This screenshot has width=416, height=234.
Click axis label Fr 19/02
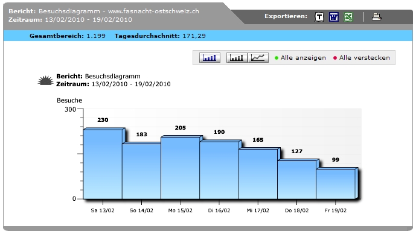[x=335, y=210]
